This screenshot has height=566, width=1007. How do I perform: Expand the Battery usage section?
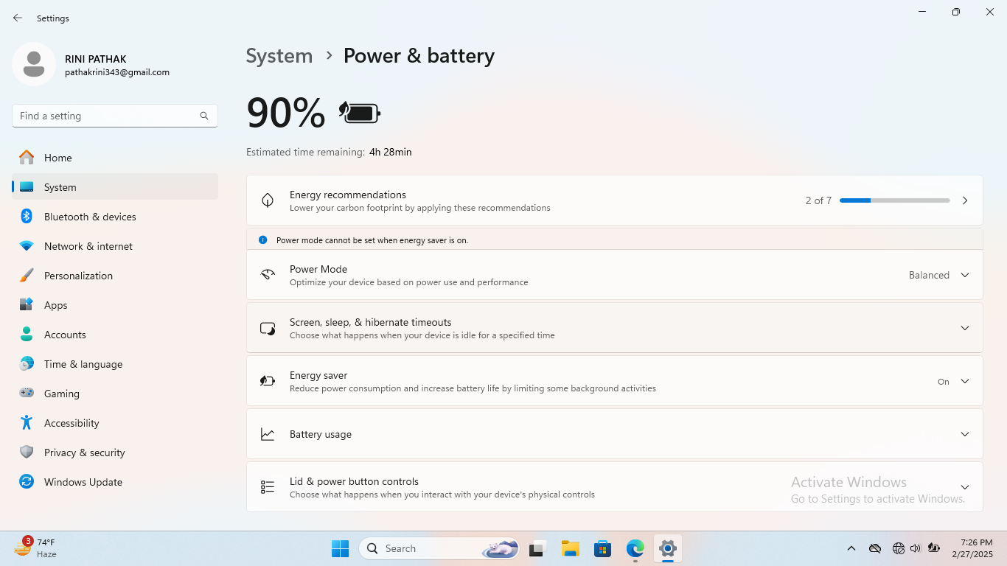click(x=615, y=434)
